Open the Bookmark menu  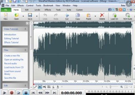coord(48,5)
